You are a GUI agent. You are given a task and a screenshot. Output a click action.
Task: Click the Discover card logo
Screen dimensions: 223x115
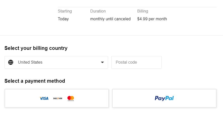coord(58,98)
